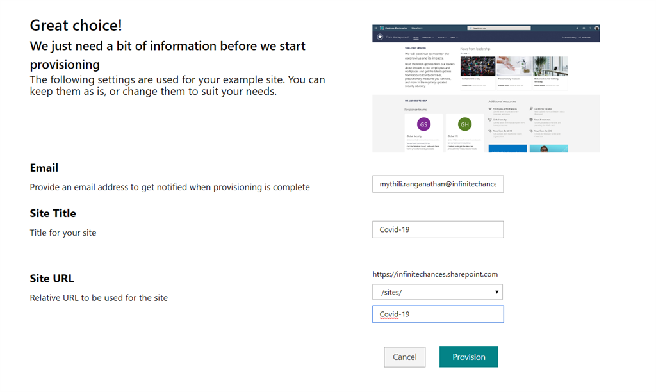Click the green GH Global HR circle
The height and width of the screenshot is (392, 656).
(x=464, y=124)
